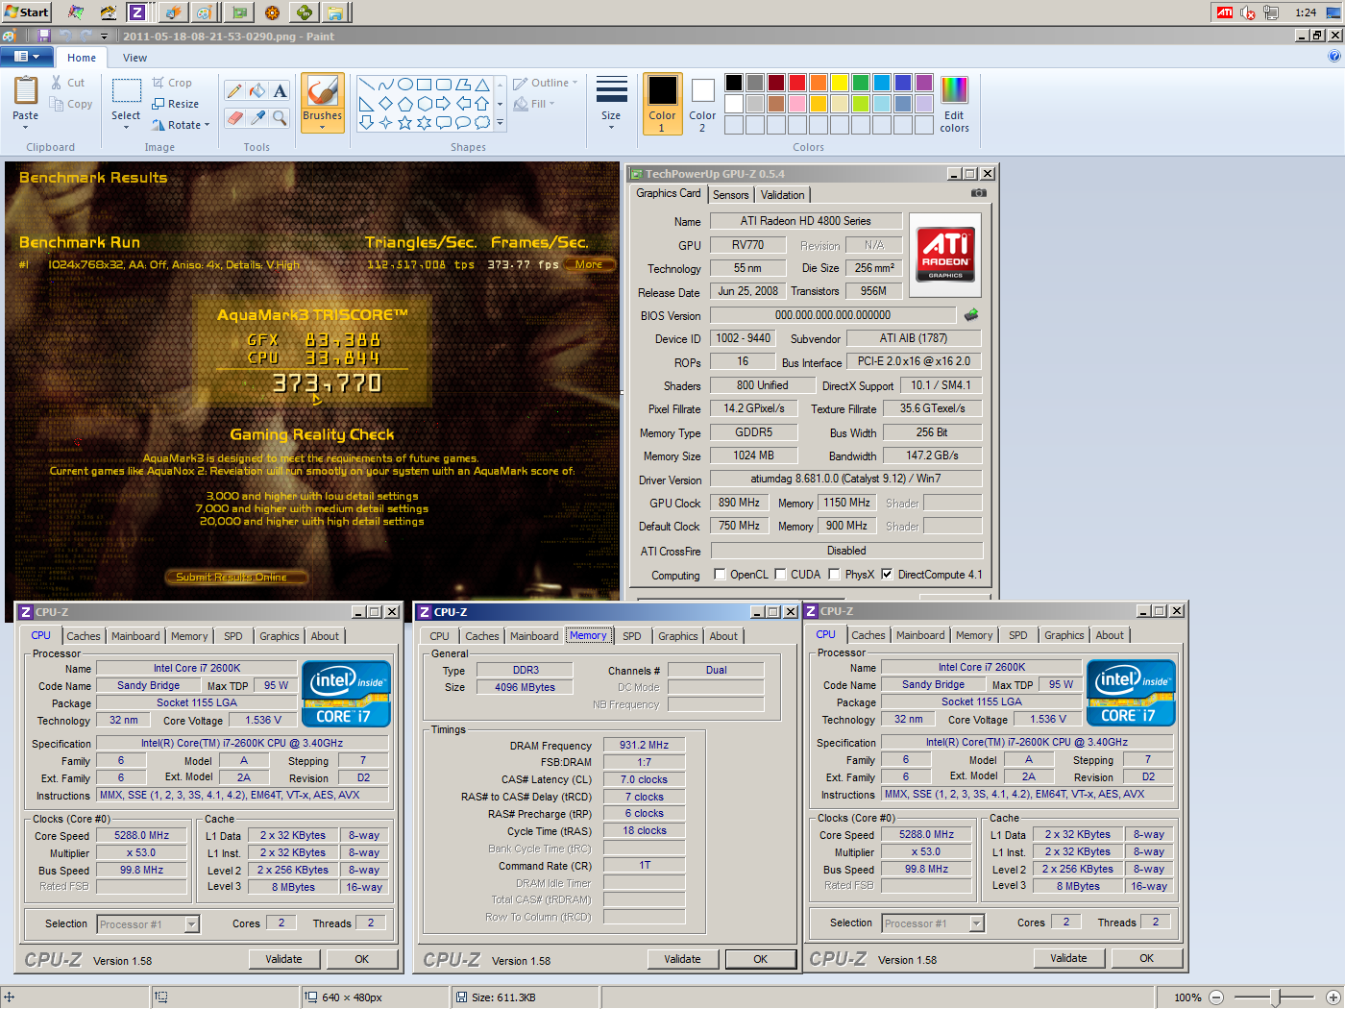The height and width of the screenshot is (1009, 1345).
Task: Open Mainboard tab in right CPU-Z window
Action: [x=920, y=635]
